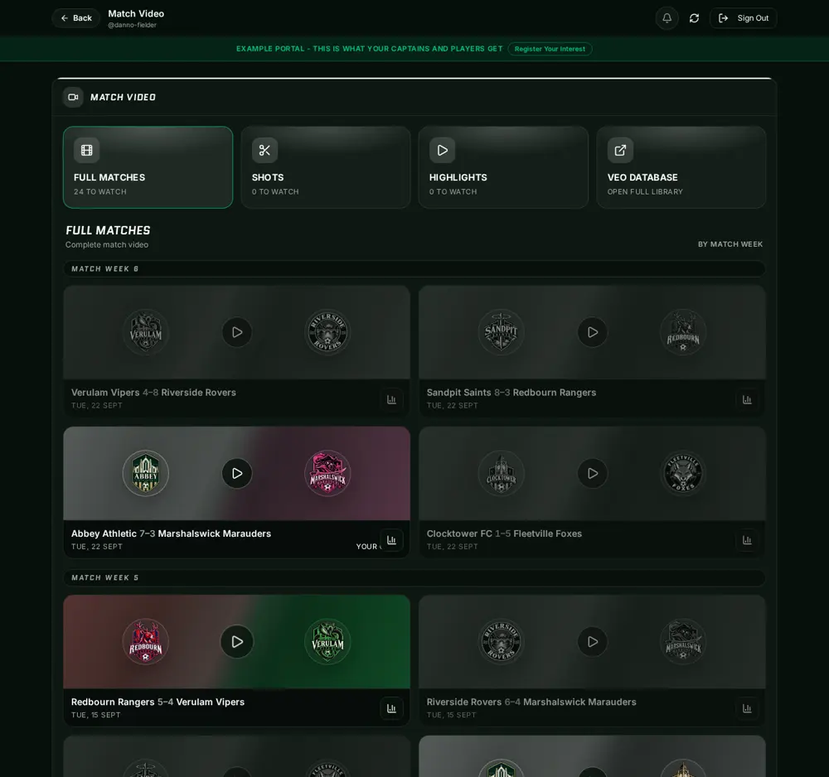
Task: Click Clocktower FC 1–5 Fleetville Foxes title
Action: click(x=504, y=533)
